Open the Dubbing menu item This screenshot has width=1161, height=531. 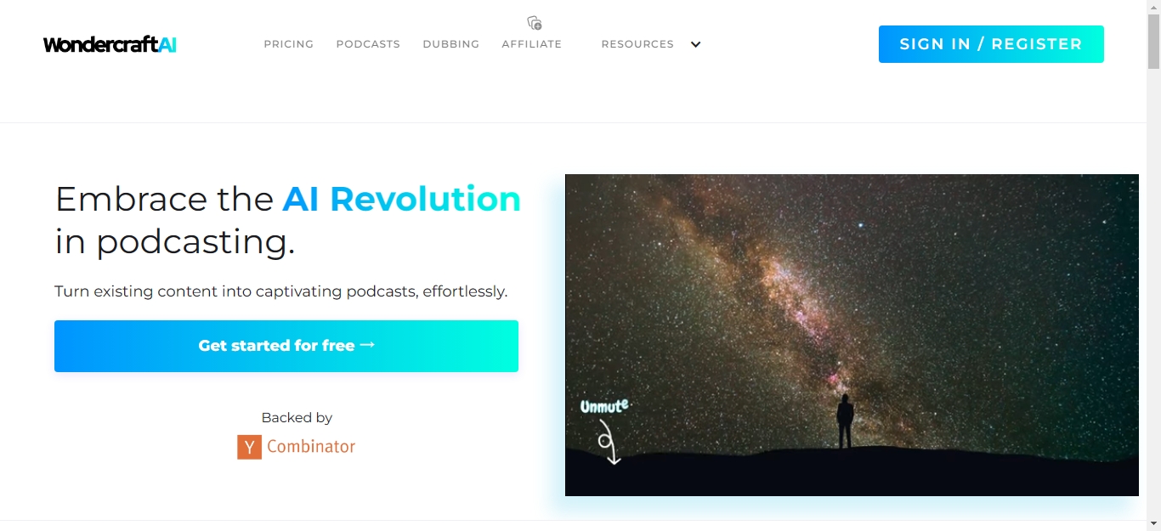click(451, 44)
